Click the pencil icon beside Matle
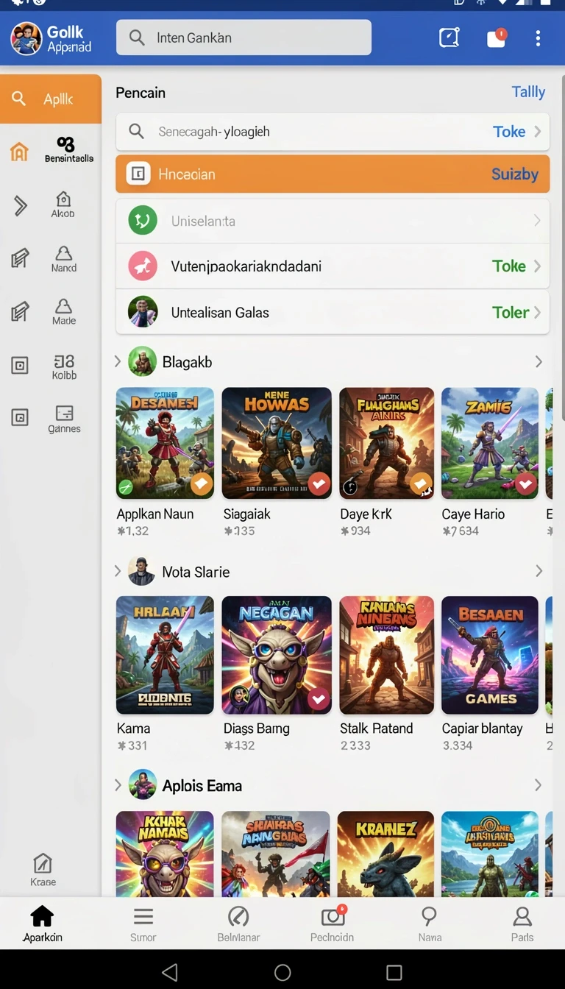The height and width of the screenshot is (989, 565). 20,312
